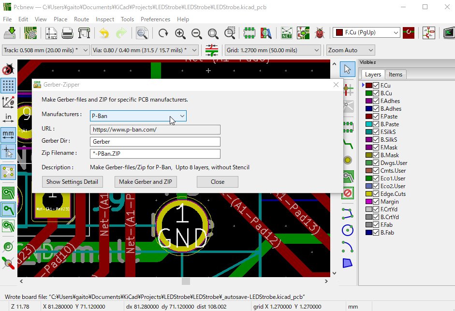Run Design Rules Check ladybug icon
The width and height of the screenshot is (455, 311).
pos(320,33)
